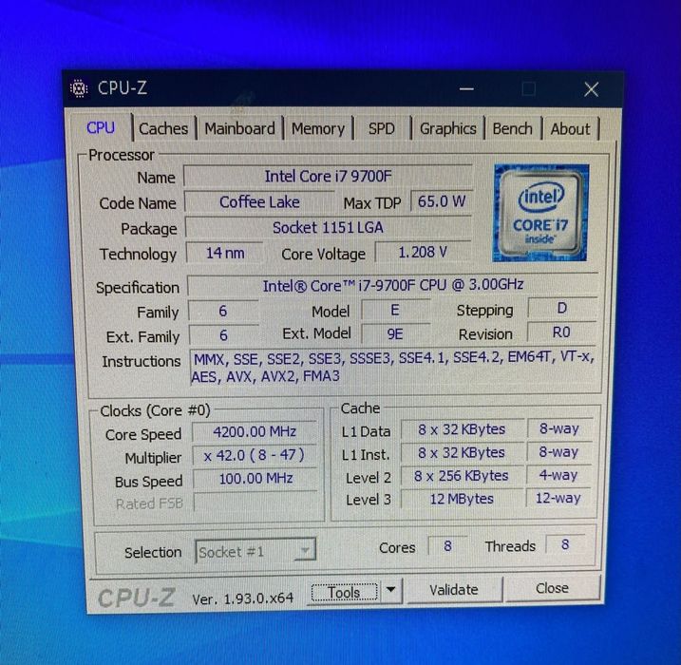Screen dimensions: 681x665
Task: Close the CPU-Z window with X
Action: click(x=591, y=89)
